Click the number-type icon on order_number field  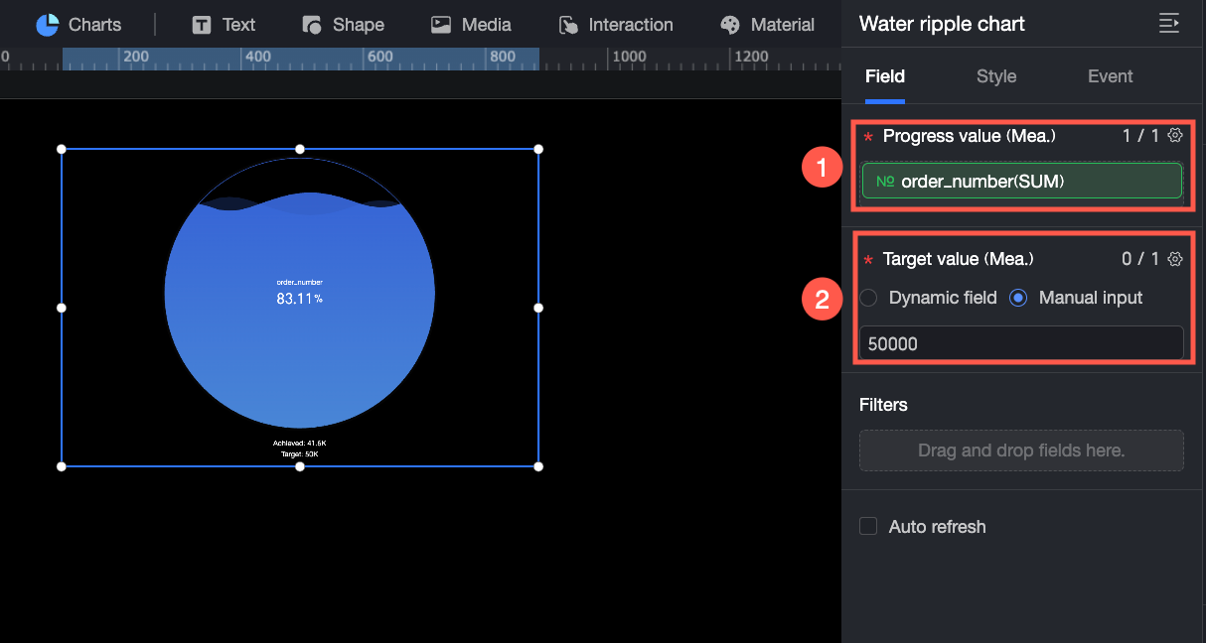click(x=885, y=182)
